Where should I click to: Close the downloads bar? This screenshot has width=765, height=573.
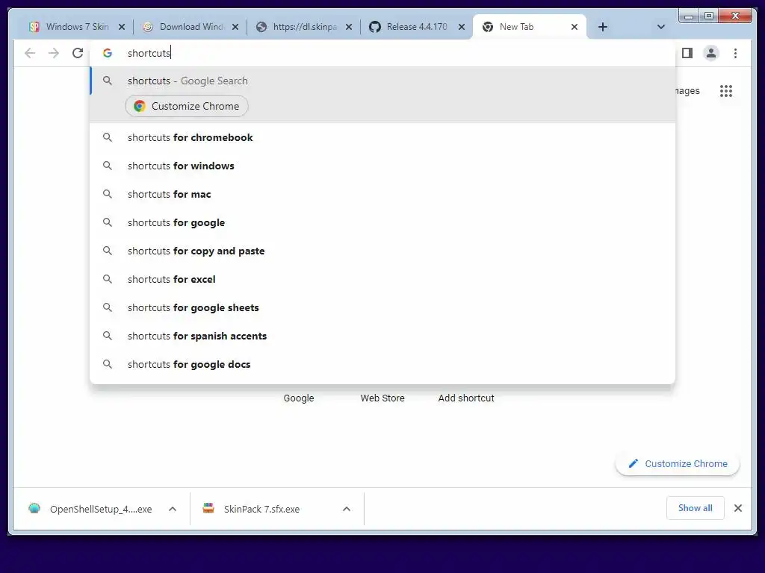737,508
